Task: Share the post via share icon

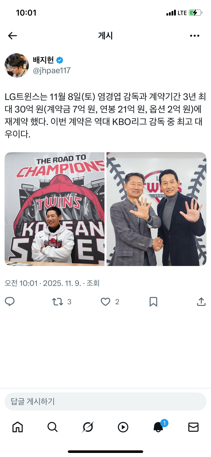Action: click(x=201, y=301)
